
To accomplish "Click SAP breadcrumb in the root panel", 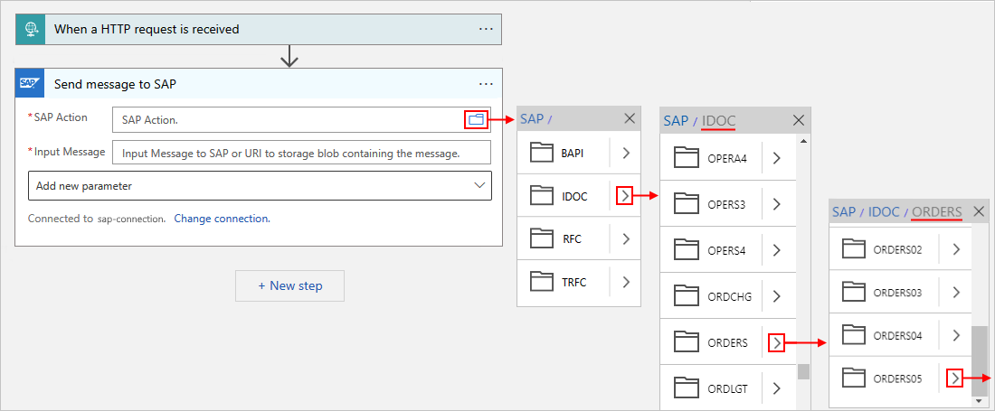I will pyautogui.click(x=532, y=118).
